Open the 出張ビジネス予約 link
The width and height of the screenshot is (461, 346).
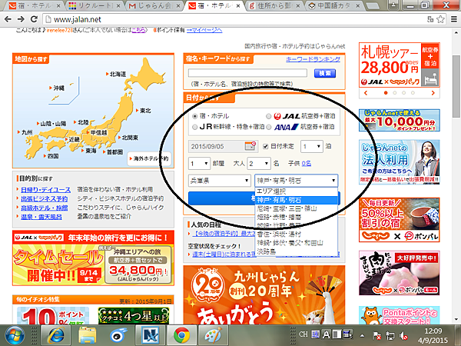(44, 199)
